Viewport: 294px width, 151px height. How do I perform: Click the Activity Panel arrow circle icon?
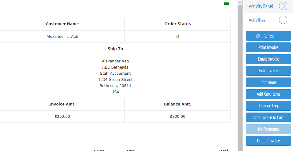click(x=283, y=6)
